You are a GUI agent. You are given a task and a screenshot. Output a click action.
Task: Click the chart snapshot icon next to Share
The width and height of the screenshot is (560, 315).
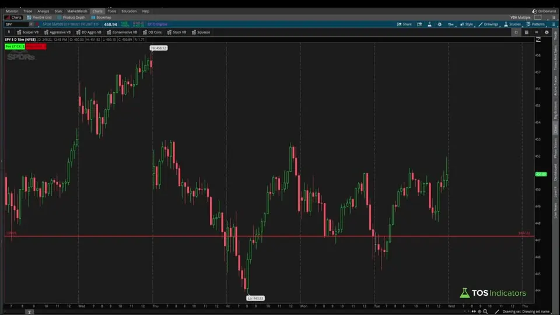[x=419, y=24]
